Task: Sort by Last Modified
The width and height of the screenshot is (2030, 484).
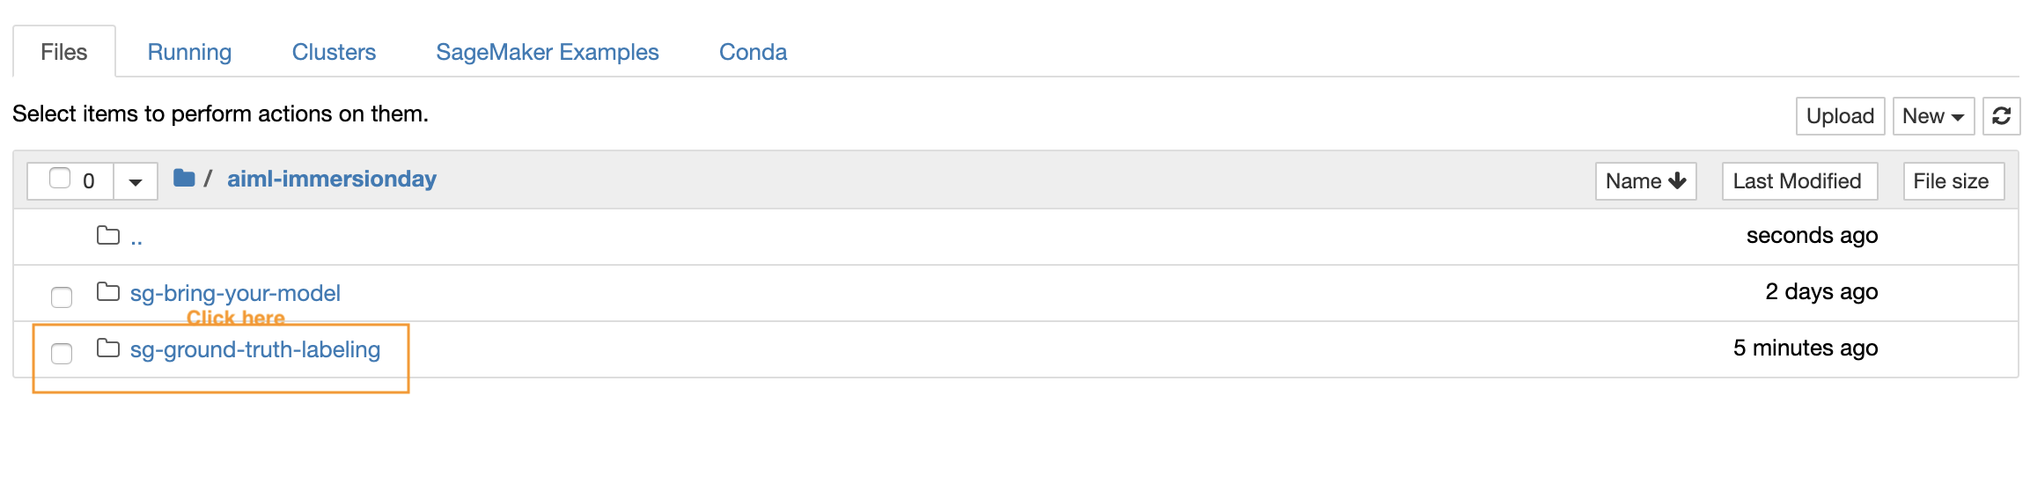Action: pyautogui.click(x=1799, y=180)
